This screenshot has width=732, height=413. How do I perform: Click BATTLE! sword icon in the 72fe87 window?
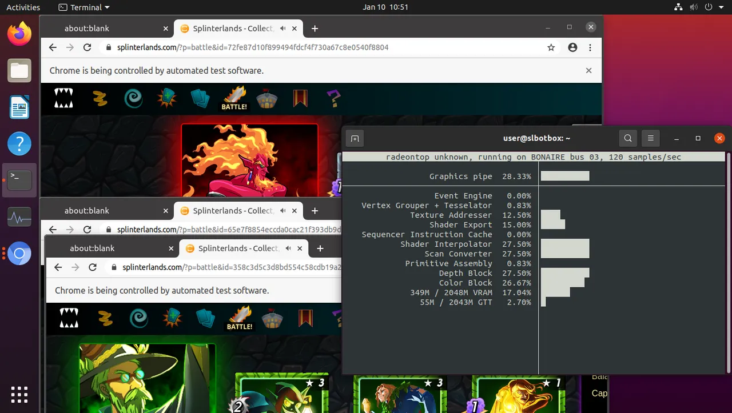234,98
